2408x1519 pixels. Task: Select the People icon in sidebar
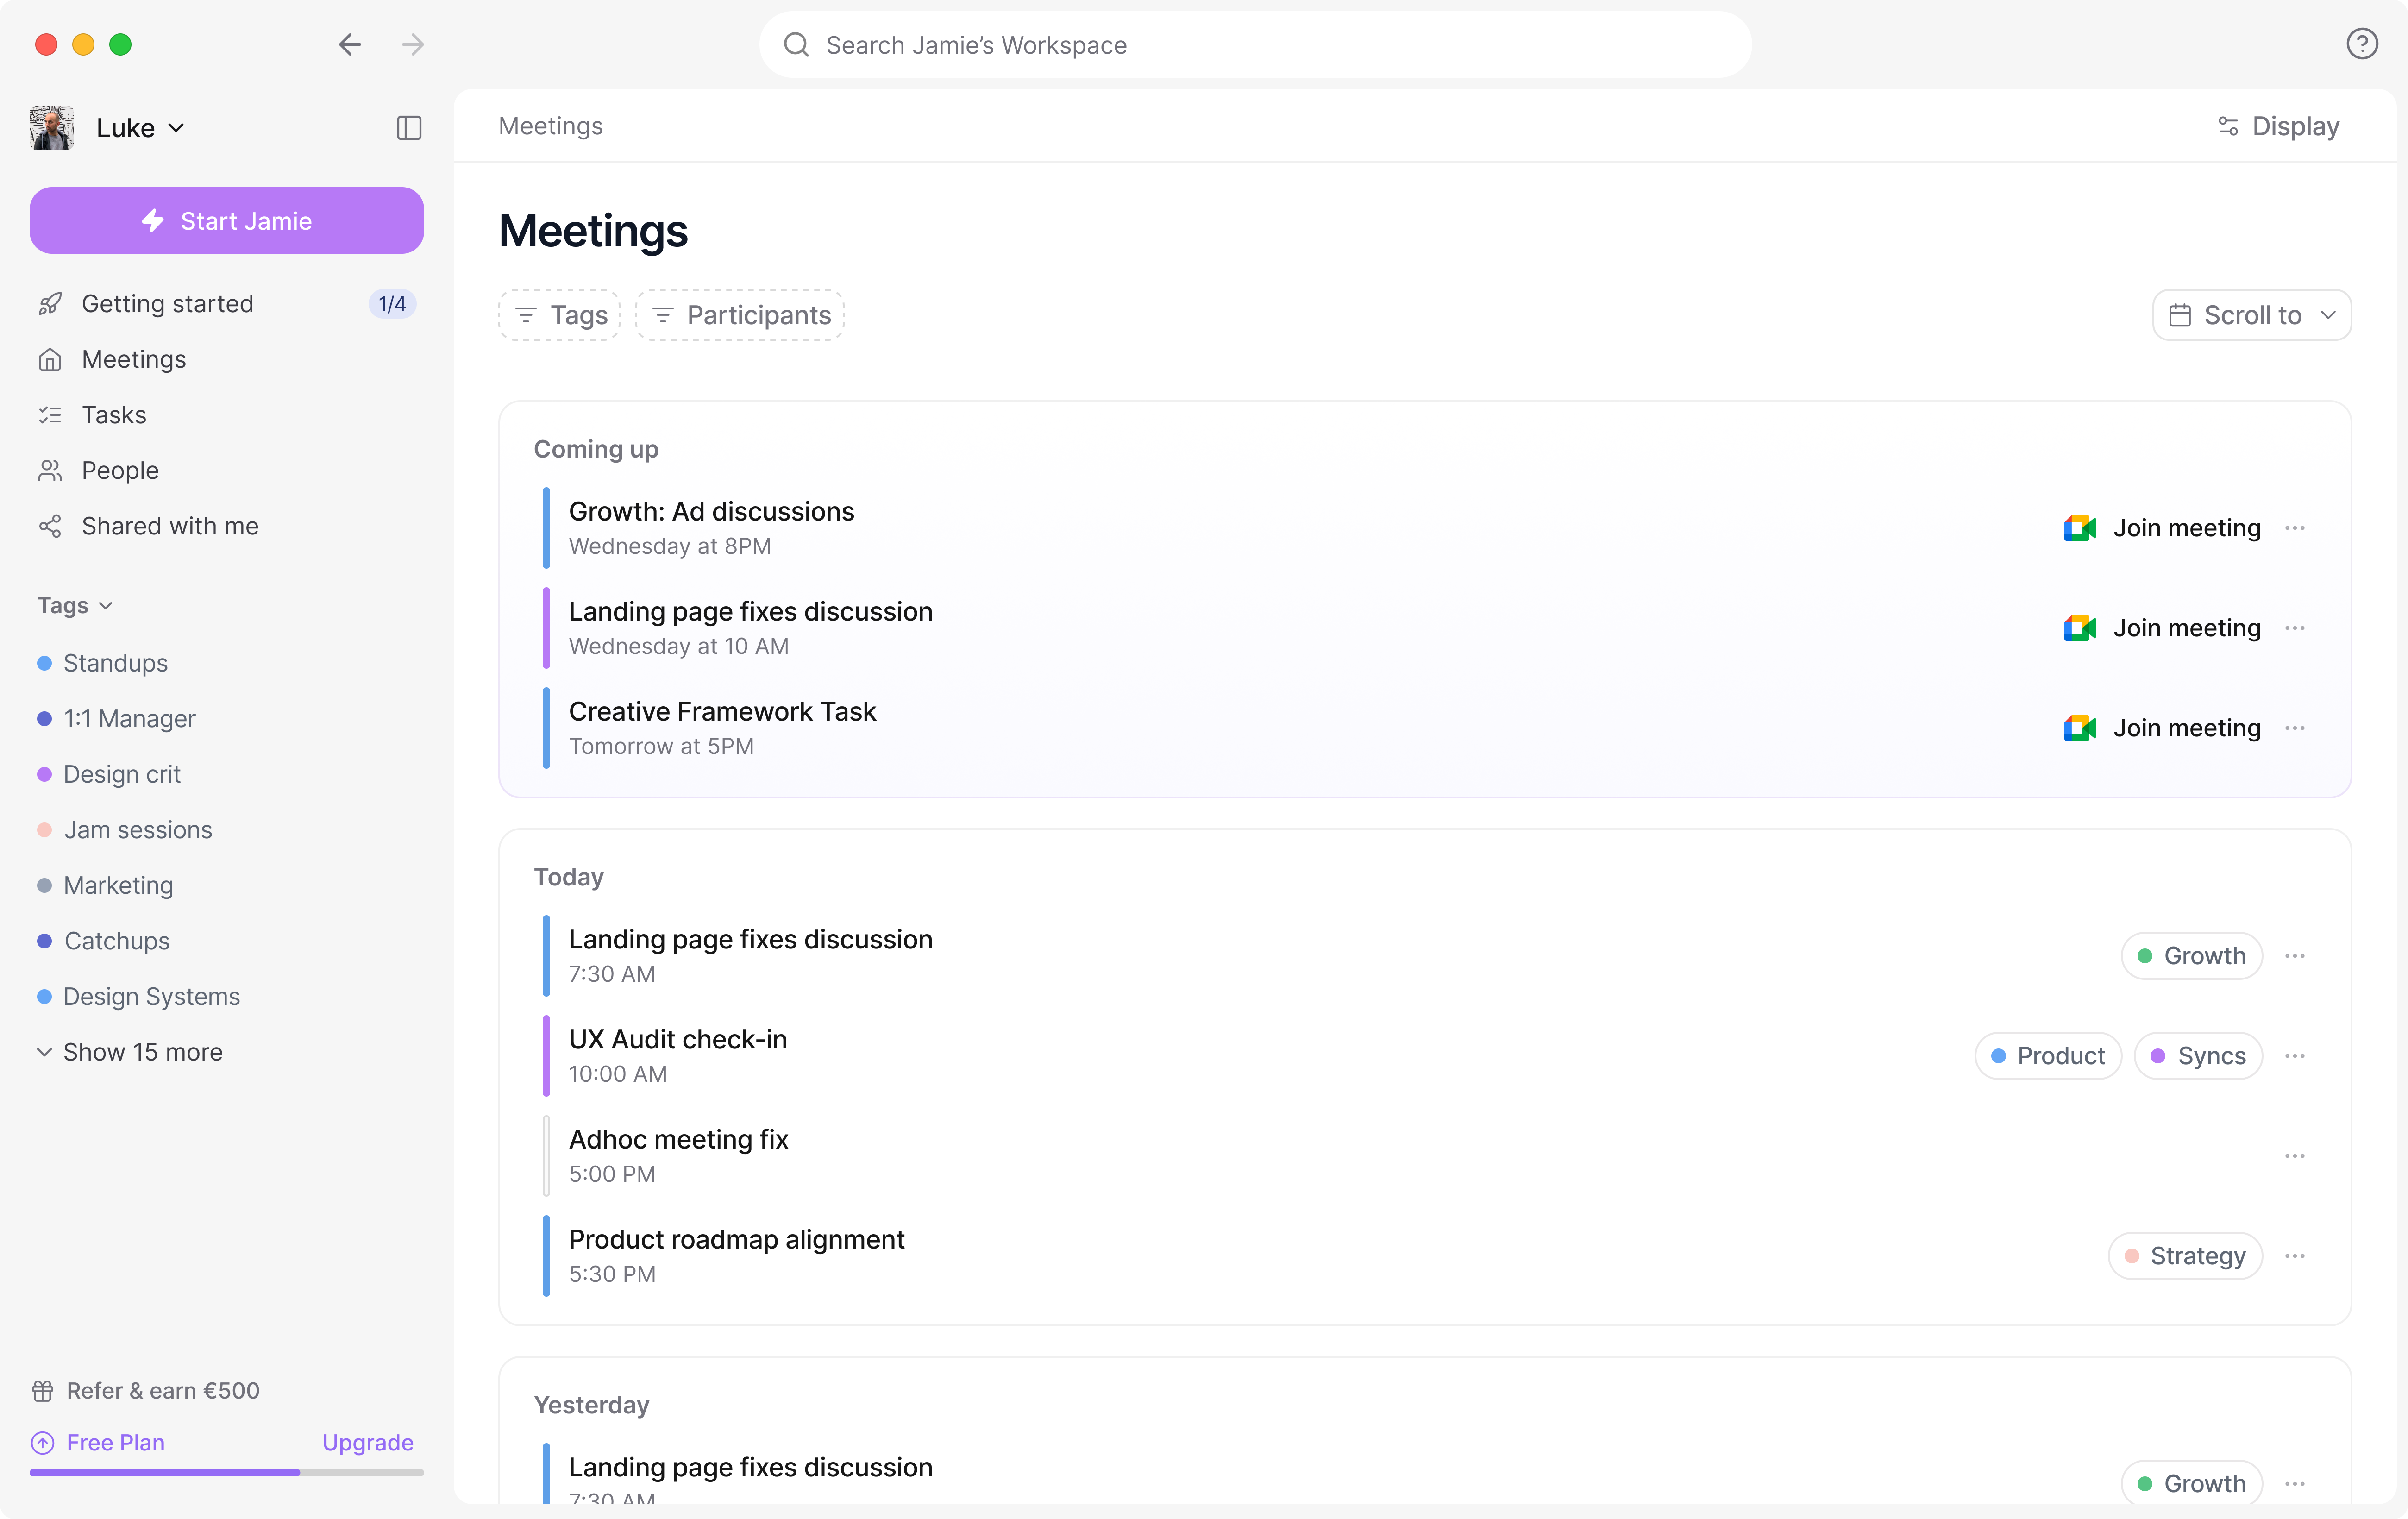click(50, 470)
